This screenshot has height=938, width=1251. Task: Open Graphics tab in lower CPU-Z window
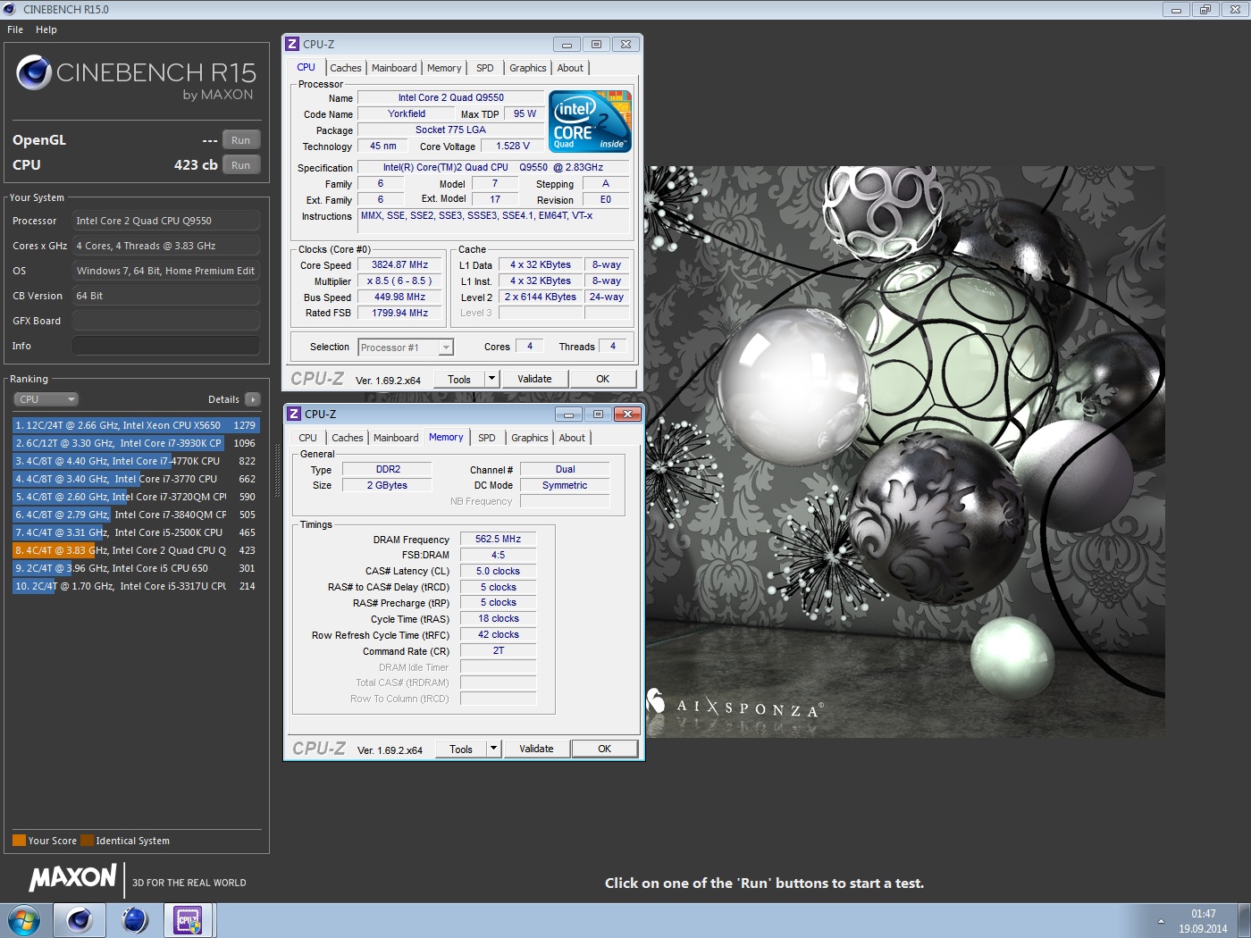pyautogui.click(x=530, y=438)
